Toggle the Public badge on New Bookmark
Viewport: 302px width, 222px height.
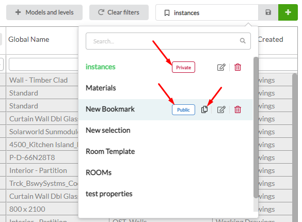click(x=183, y=110)
